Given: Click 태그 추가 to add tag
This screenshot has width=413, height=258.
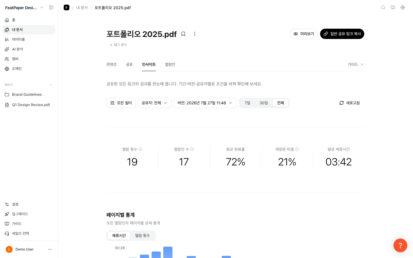Looking at the screenshot, I should [118, 45].
